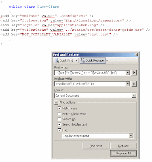The image size is (152, 162).
Task: Toggle the Use checkbox
Action: [59, 130]
